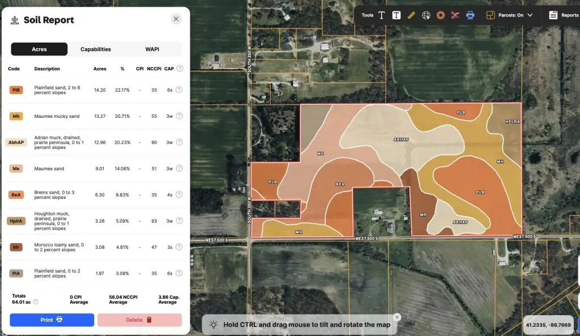Screen dimensions: 580x336
Task: Dismiss the CTRL drag hint tooltip
Action: coord(397,317)
